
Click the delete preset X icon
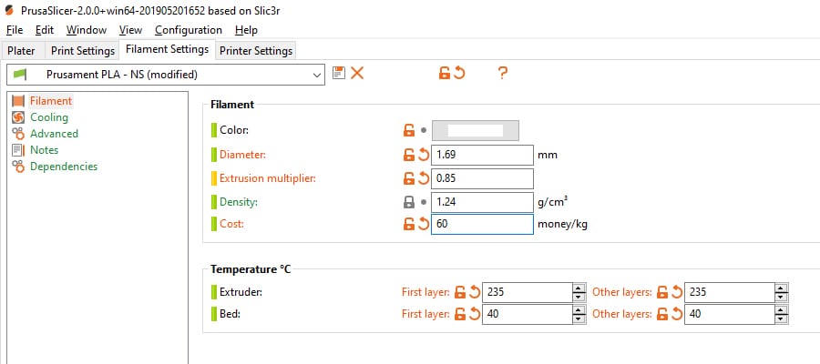tap(357, 73)
